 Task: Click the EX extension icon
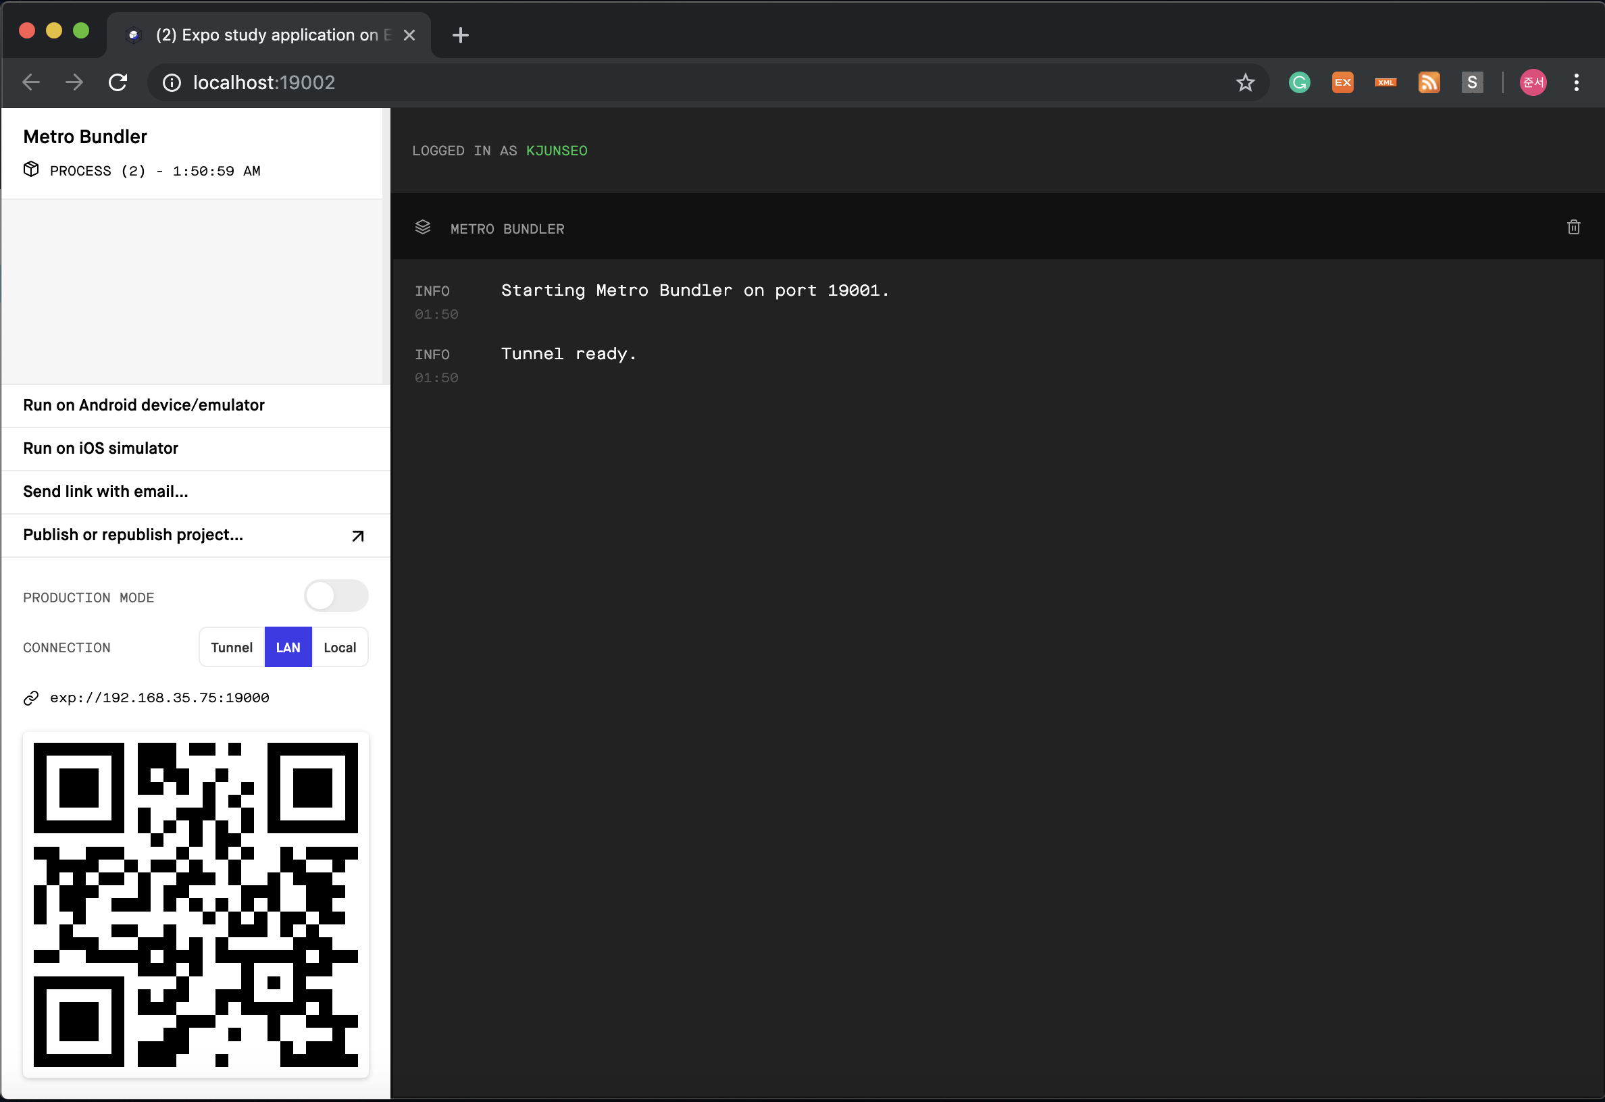1342,82
